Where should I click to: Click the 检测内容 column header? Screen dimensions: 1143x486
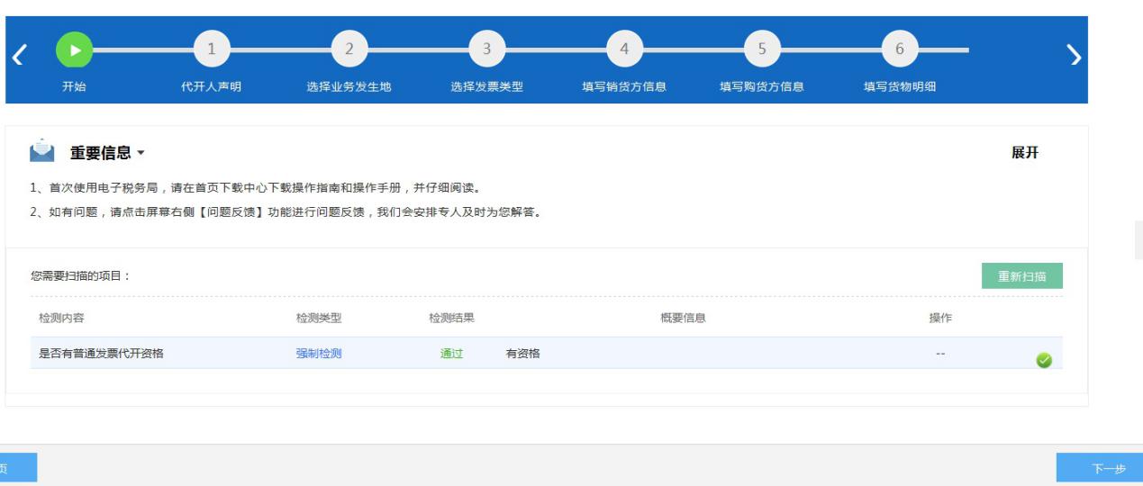click(62, 319)
